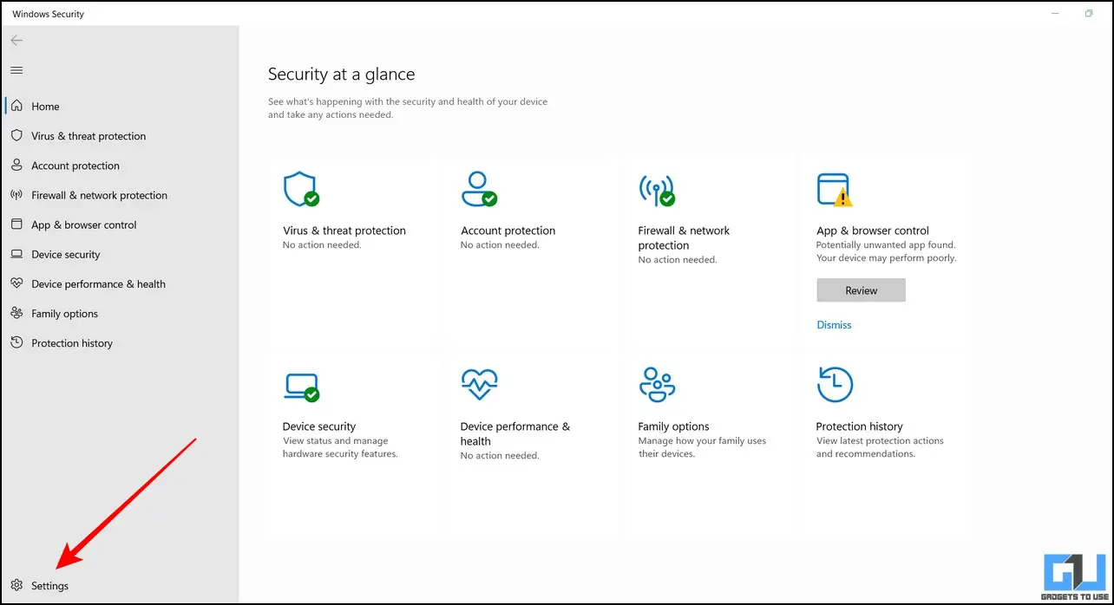The image size is (1114, 605).
Task: Click the Virus & threat protection tile title
Action: coord(344,231)
